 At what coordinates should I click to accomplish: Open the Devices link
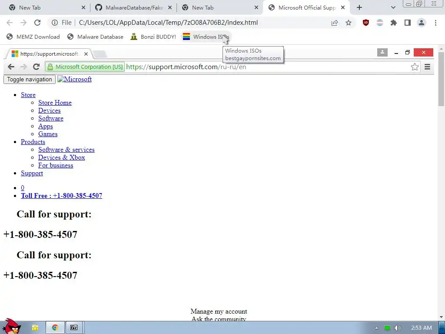[50, 110]
